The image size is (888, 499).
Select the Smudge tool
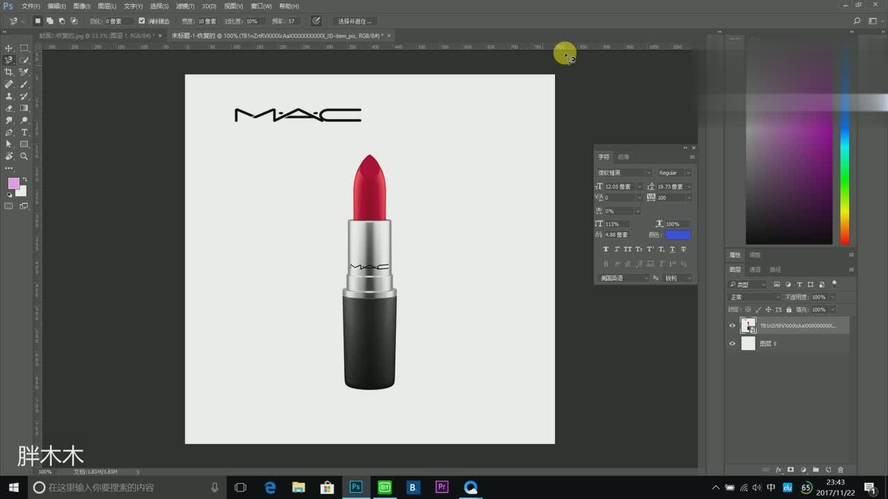pos(9,120)
